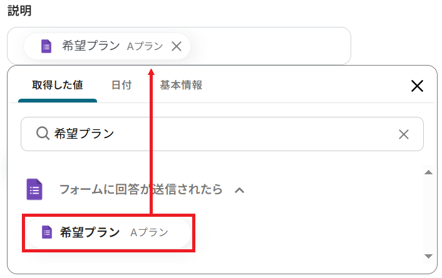This screenshot has height=278, width=442.
Task: Click the results list scrollbar track
Action: point(428,212)
